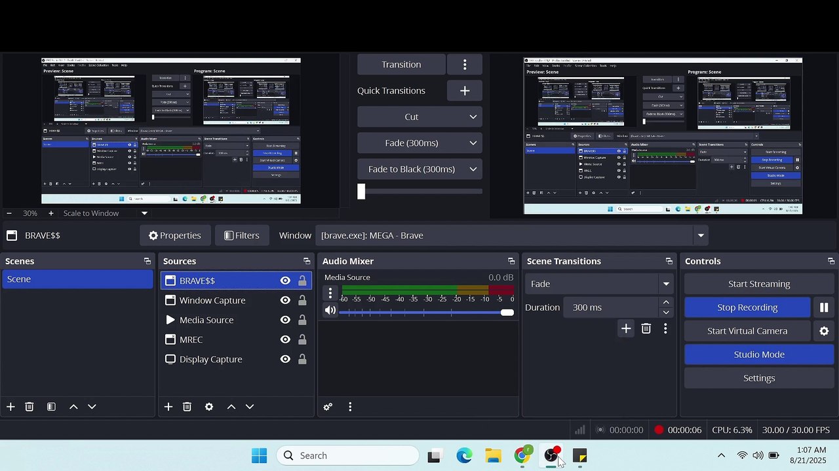This screenshot has width=839, height=471.
Task: Open the scene filters icon in Scenes
Action: pyautogui.click(x=51, y=407)
